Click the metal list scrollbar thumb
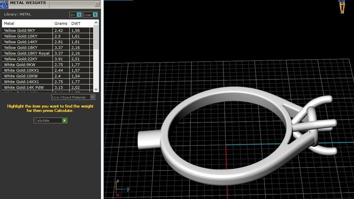Screen dimensions: 354x199 click(96, 37)
